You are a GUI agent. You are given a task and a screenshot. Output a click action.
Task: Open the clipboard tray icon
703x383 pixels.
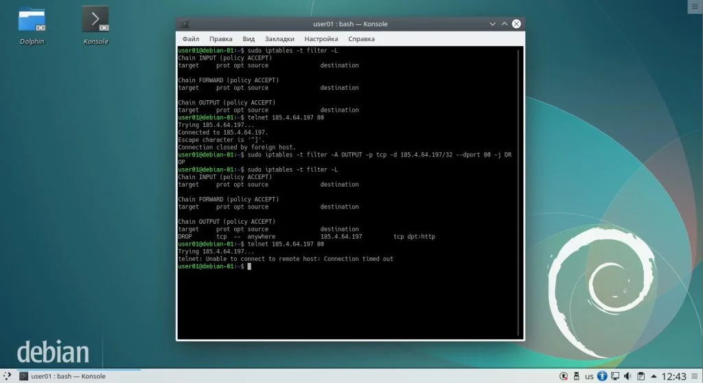tap(641, 376)
